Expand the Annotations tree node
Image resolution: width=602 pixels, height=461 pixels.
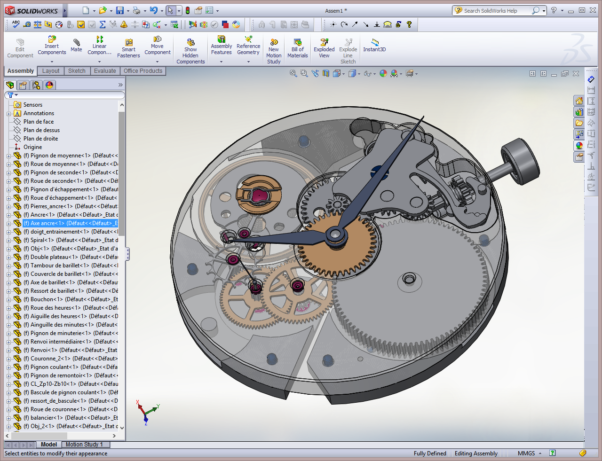pyautogui.click(x=9, y=113)
